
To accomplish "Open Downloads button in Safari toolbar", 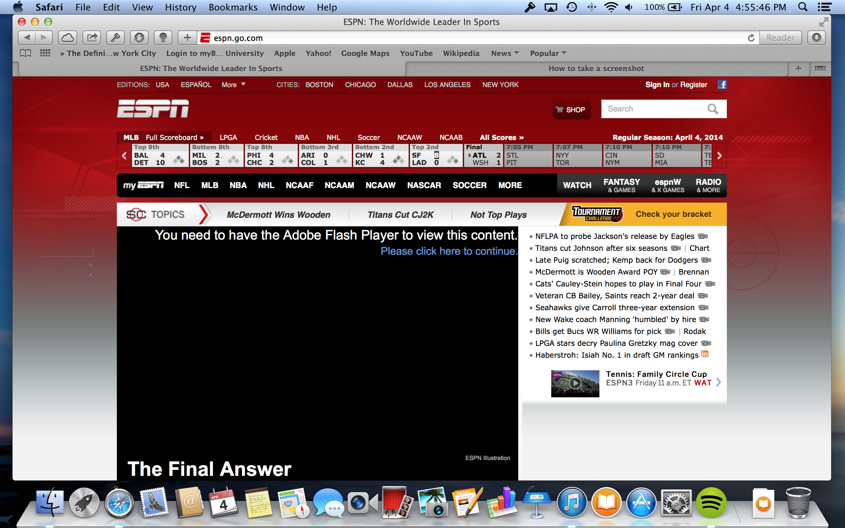I will pos(816,38).
